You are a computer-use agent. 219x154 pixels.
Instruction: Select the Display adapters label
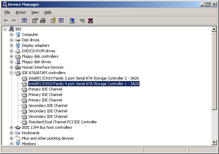click(x=36, y=45)
